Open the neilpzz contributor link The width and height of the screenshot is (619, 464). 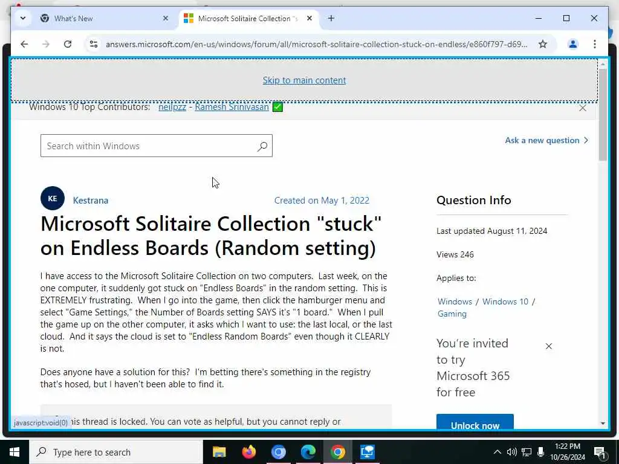(x=172, y=107)
